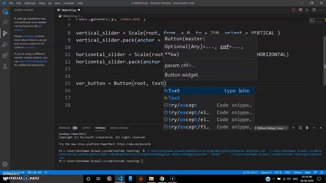Screen dimensions: 326x183
Task: Accept first 'Text' suggestion labeled type kite
Action: pos(209,90)
